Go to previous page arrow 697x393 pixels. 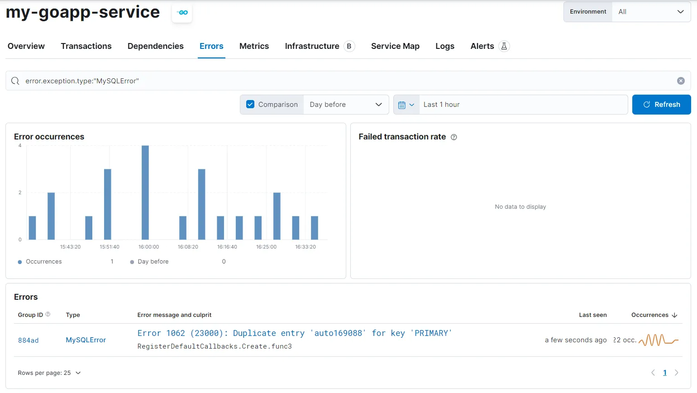click(x=653, y=373)
